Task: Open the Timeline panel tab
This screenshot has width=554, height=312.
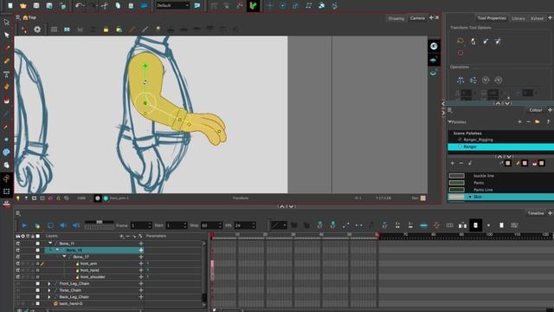Action: (536, 213)
